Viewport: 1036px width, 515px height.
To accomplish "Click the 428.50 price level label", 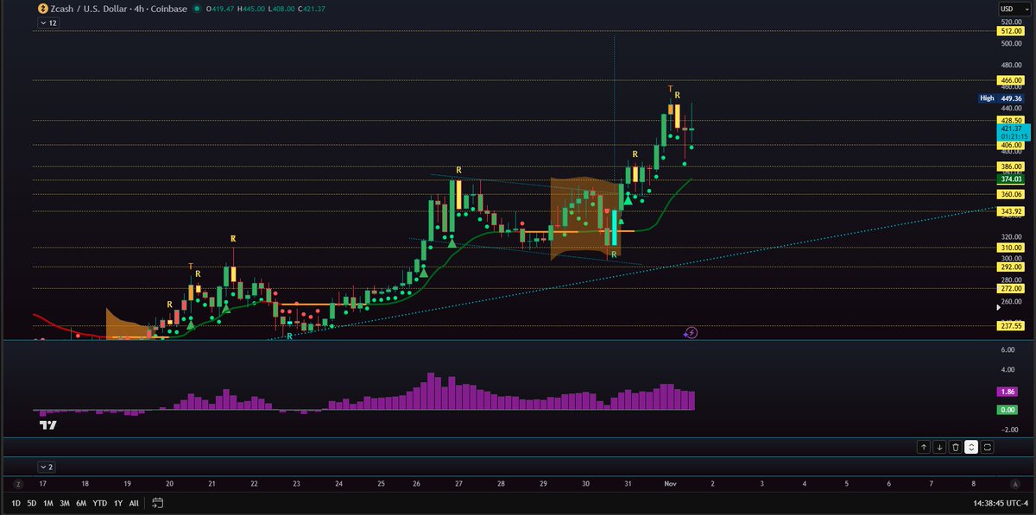I will point(1010,120).
